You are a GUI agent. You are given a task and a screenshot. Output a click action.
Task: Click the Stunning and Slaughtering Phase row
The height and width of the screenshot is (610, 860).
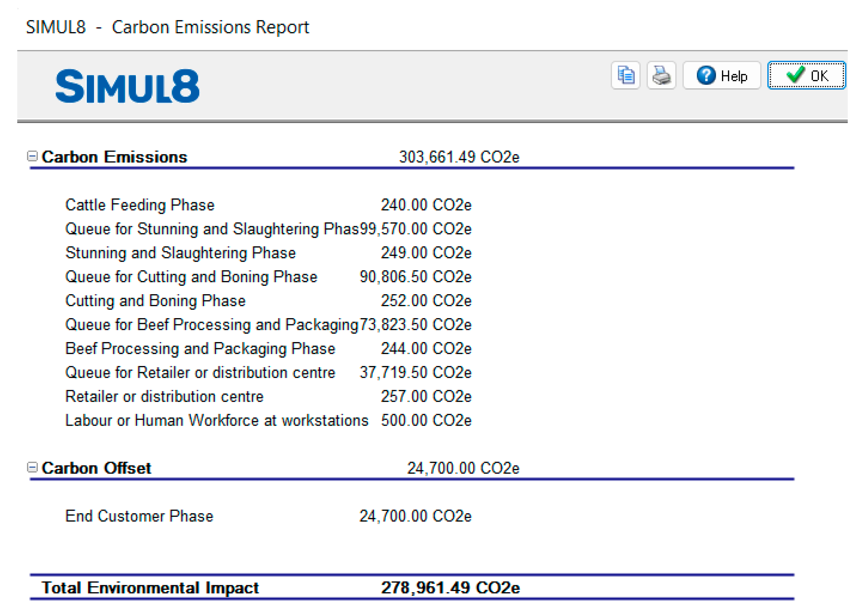tap(180, 253)
